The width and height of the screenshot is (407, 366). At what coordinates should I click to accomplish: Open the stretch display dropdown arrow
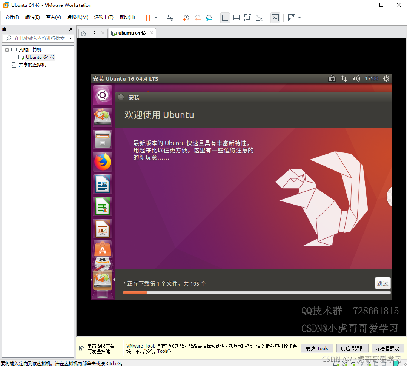coord(299,18)
